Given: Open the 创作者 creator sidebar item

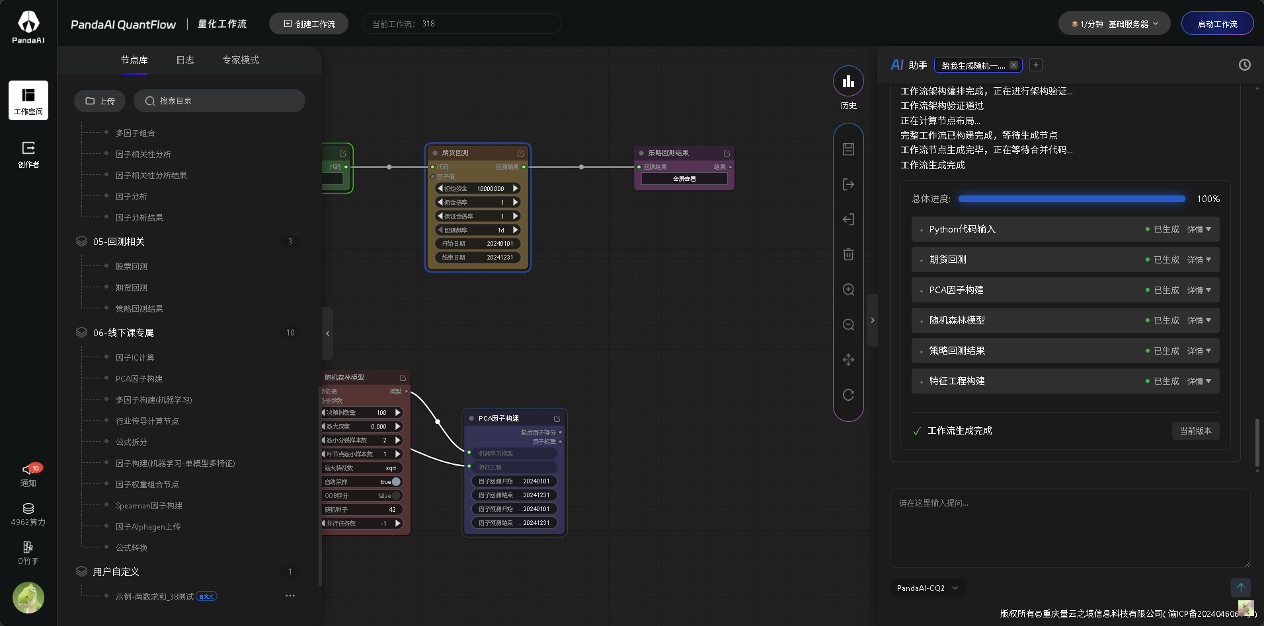Looking at the screenshot, I should (x=28, y=154).
